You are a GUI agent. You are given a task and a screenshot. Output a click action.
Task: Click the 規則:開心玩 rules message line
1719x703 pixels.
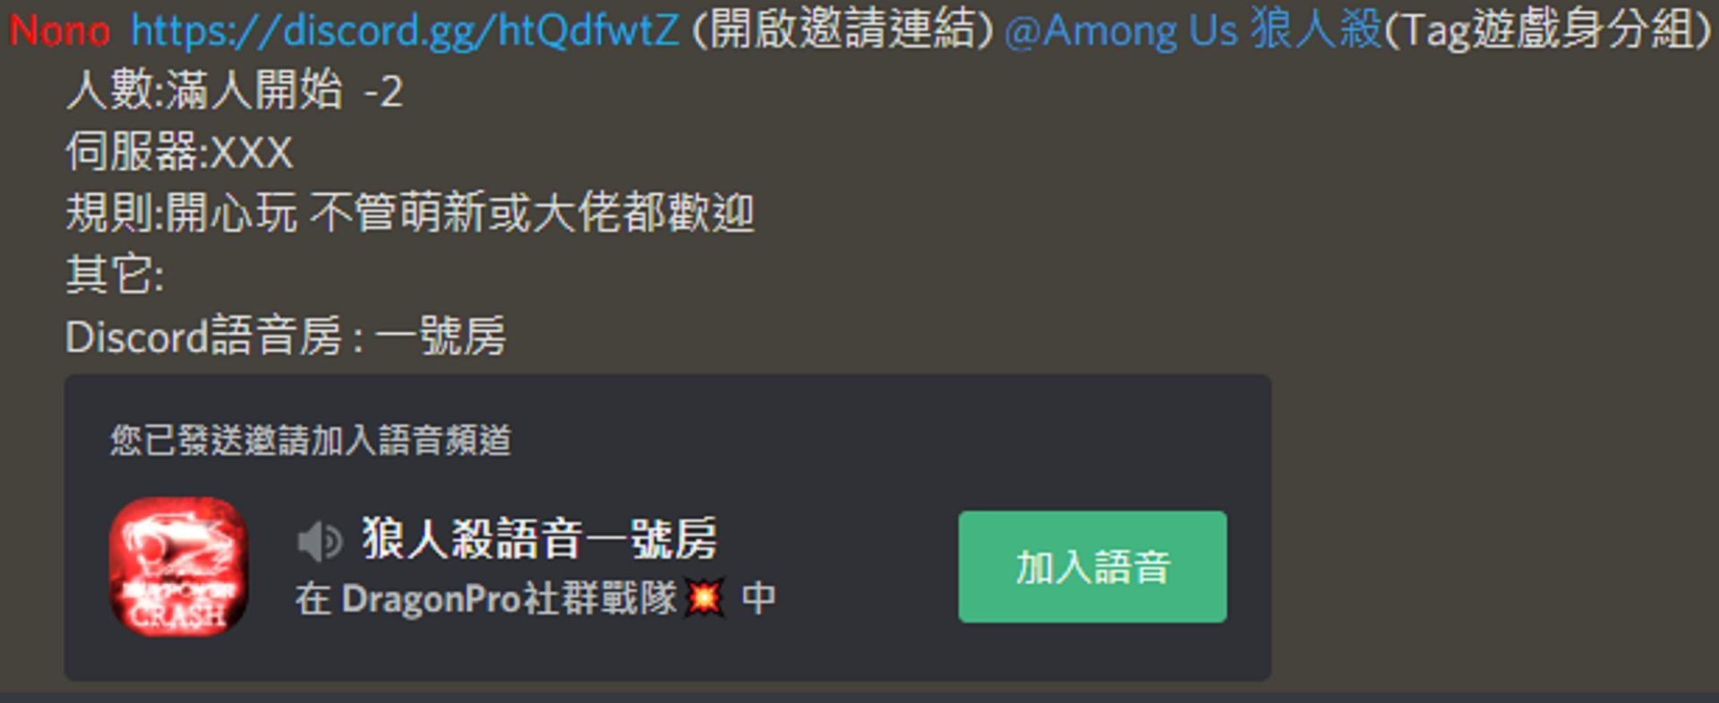point(410,213)
